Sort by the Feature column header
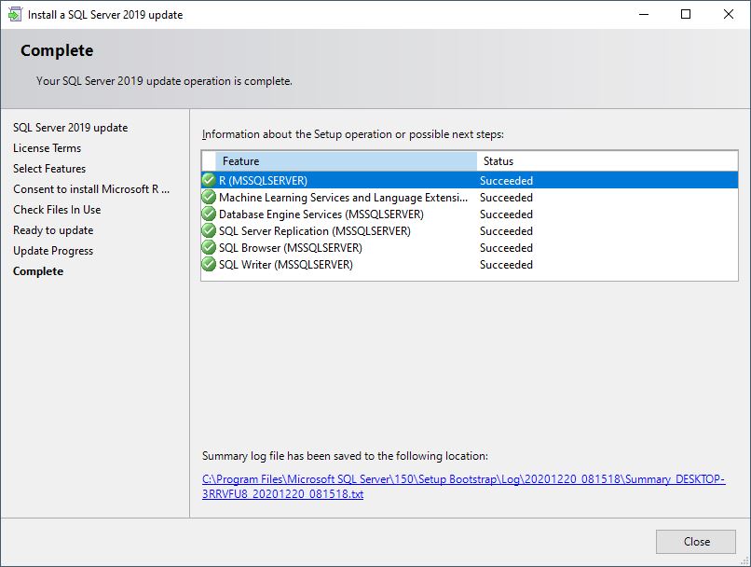The width and height of the screenshot is (751, 567). 345,161
